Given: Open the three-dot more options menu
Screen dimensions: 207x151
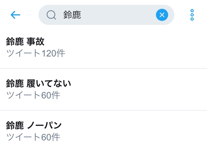Looking at the screenshot, I should [x=192, y=15].
